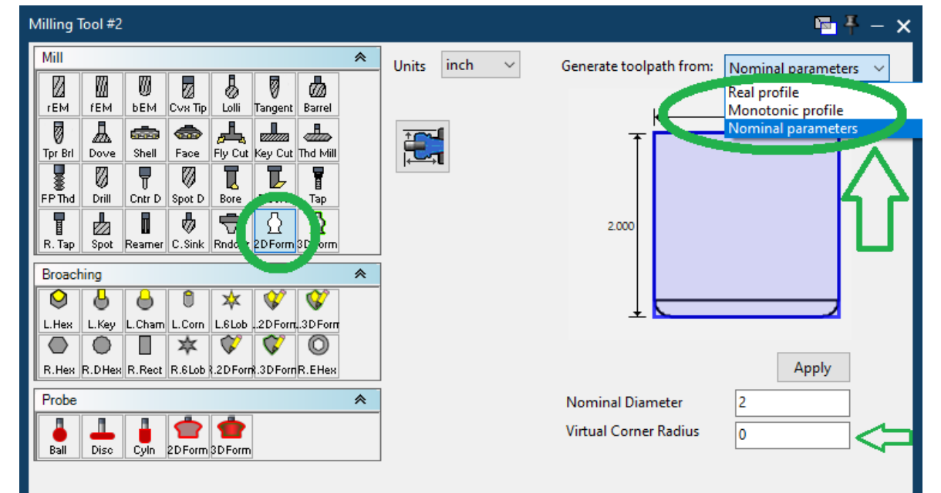941x493 pixels.
Task: Select the Shell mill tool
Action: pyautogui.click(x=145, y=139)
